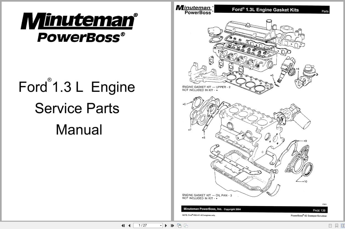345x229 pixels.
Task: Go to the first page of the document
Action: [x=123, y=225]
